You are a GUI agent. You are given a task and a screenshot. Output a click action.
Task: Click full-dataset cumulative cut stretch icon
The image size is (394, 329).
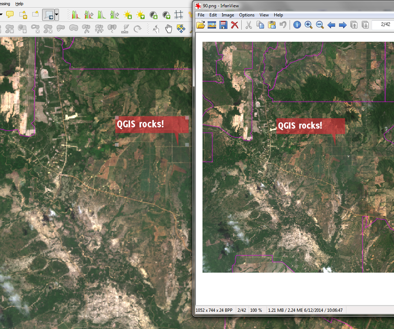89,15
